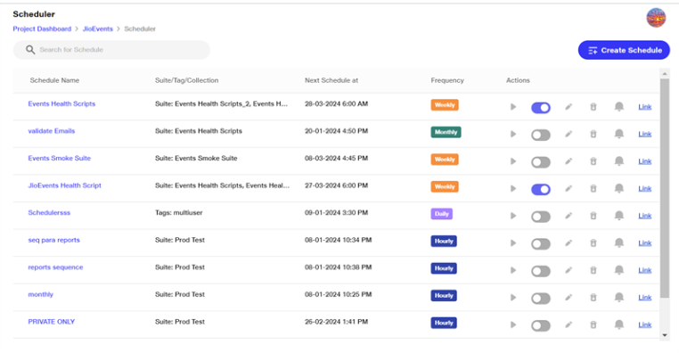
Task: Click the Weekly badge for Events Health Scripts
Action: (445, 105)
